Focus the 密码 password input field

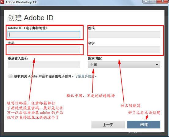pyautogui.click(x=44, y=50)
